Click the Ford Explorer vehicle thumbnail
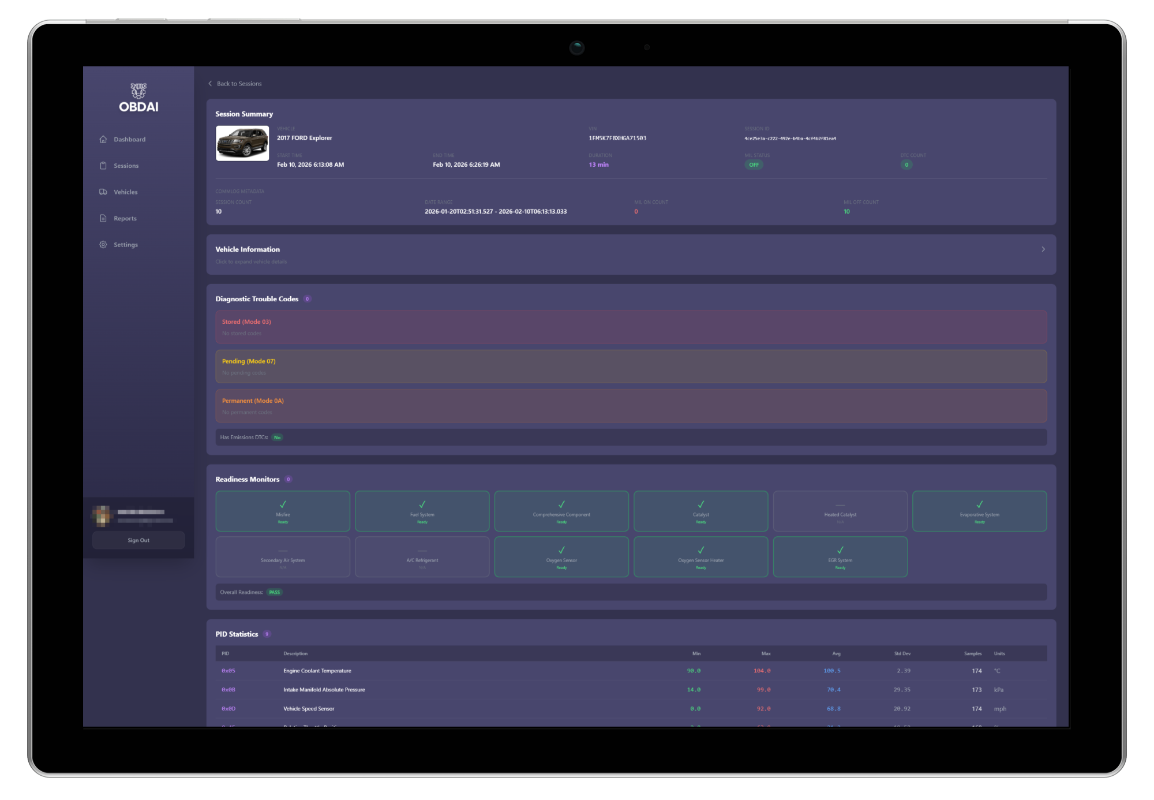This screenshot has width=1154, height=800. tap(242, 143)
